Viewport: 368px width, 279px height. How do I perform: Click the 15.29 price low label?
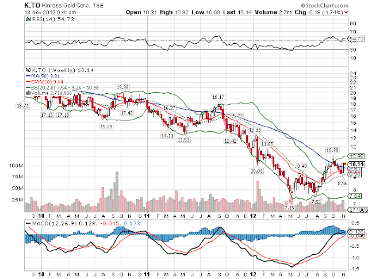point(106,127)
